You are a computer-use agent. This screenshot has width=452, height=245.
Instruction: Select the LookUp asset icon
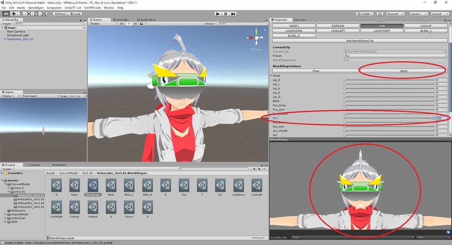75,207
